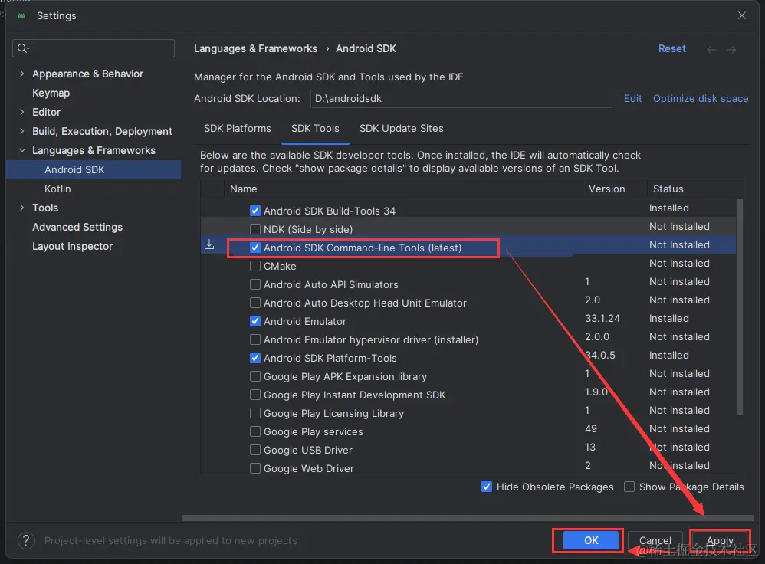
Task: Check Android Emulator hypervisor driver (installer)
Action: [x=254, y=339]
